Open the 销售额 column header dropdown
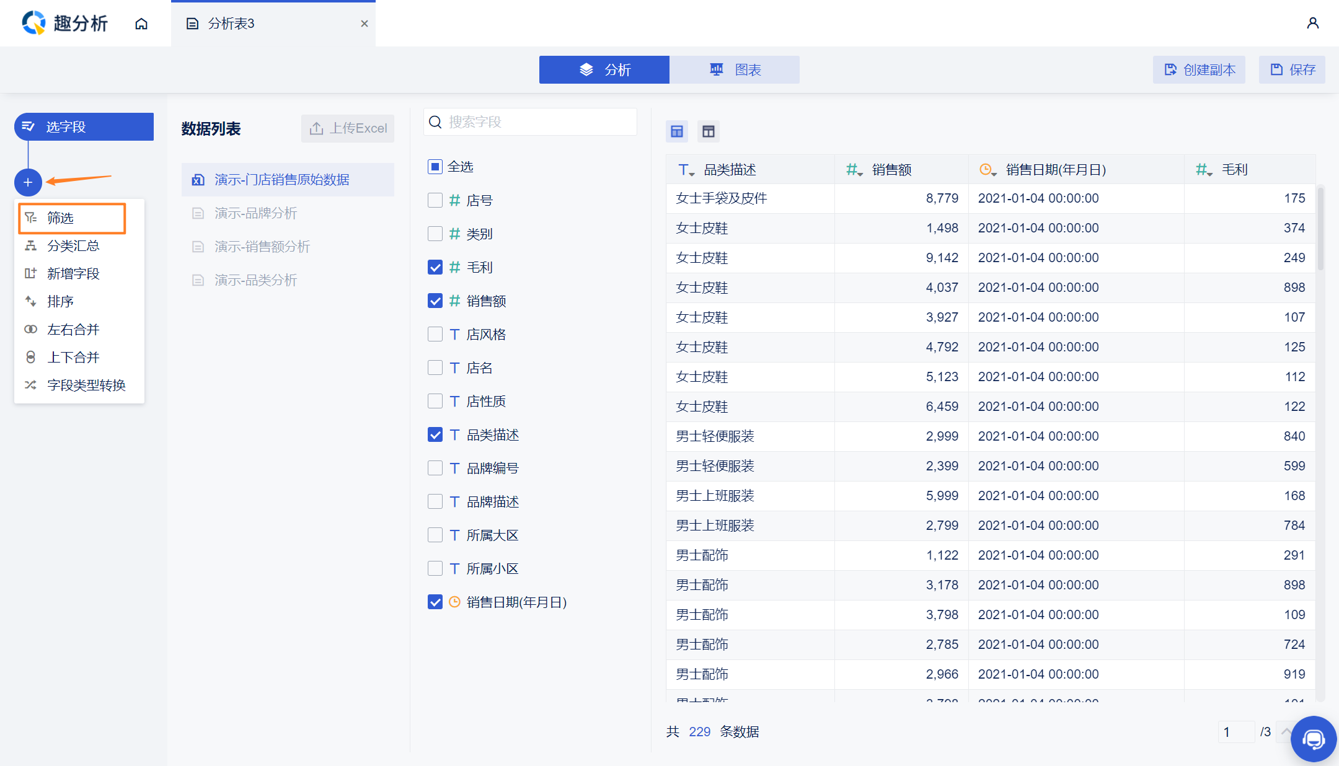The height and width of the screenshot is (766, 1339). (855, 170)
